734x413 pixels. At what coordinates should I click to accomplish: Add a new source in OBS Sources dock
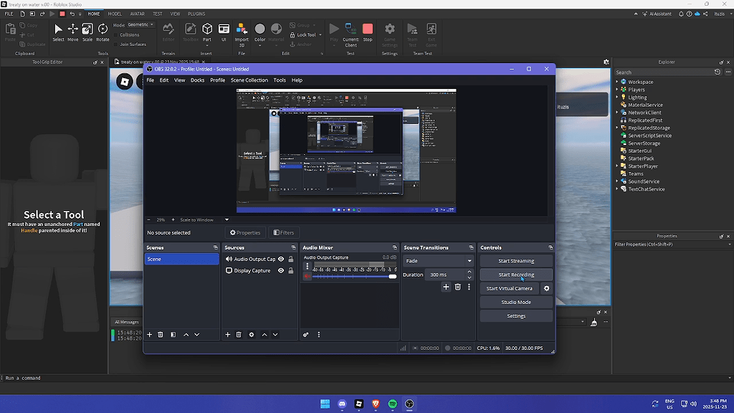(227, 335)
